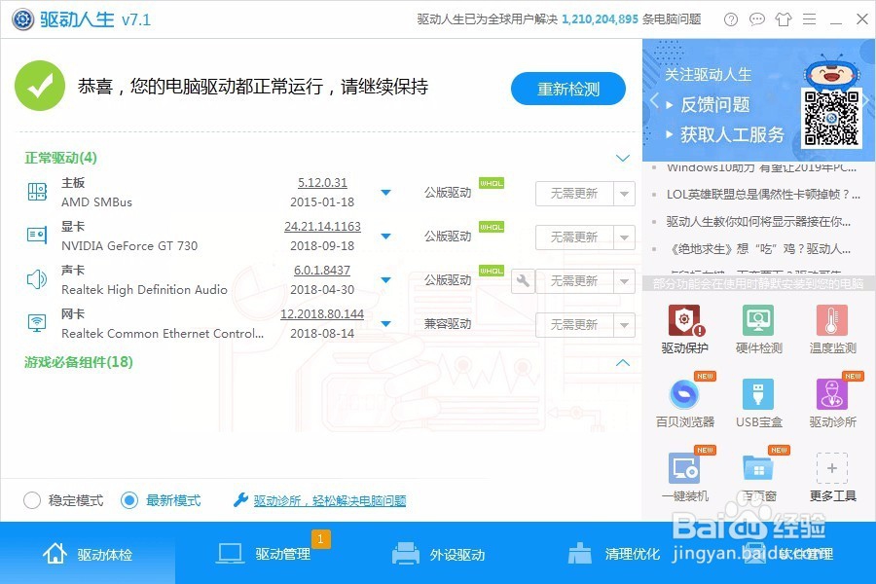Open the feedback chat bubble icon

click(756, 19)
